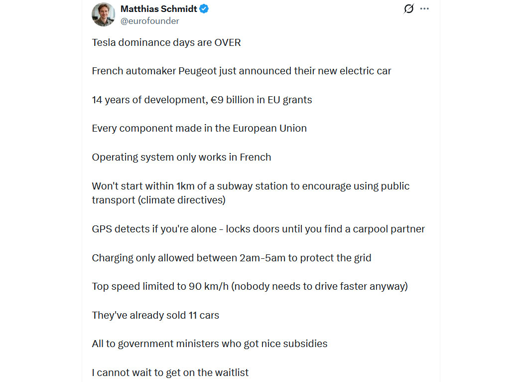
Task: Open the more options ellipsis menu
Action: (424, 9)
